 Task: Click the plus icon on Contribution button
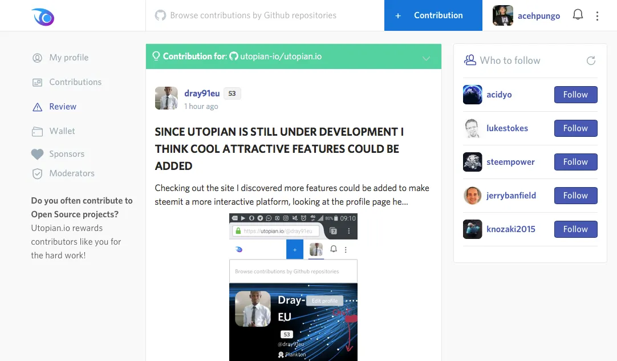click(x=398, y=16)
